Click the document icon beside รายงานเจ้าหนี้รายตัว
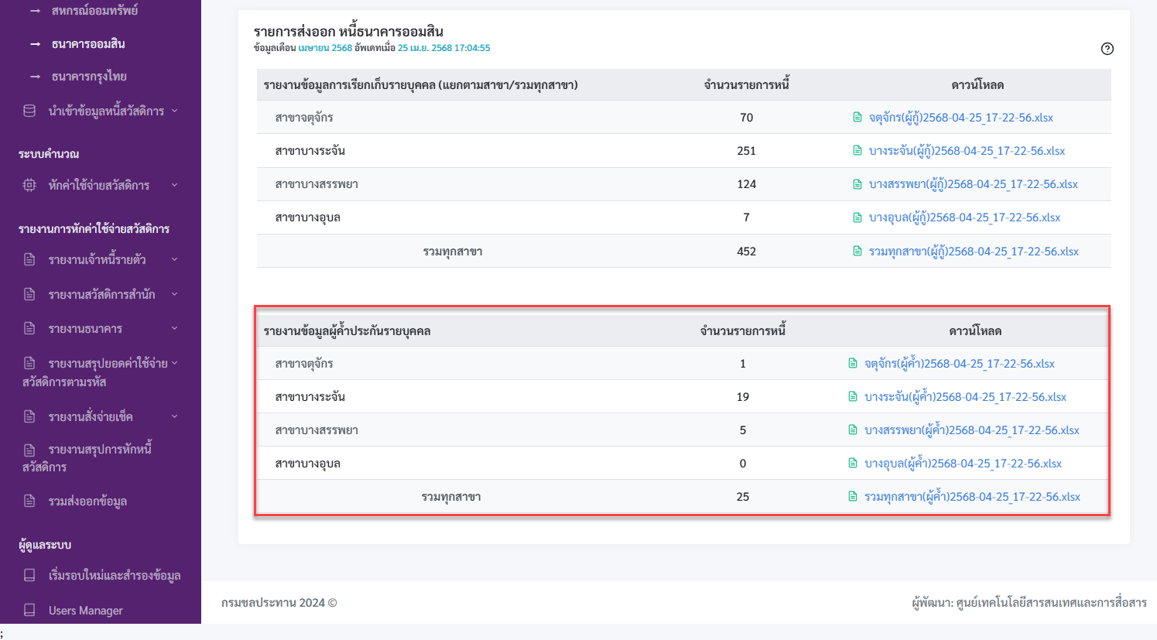The image size is (1157, 640). pos(29,259)
